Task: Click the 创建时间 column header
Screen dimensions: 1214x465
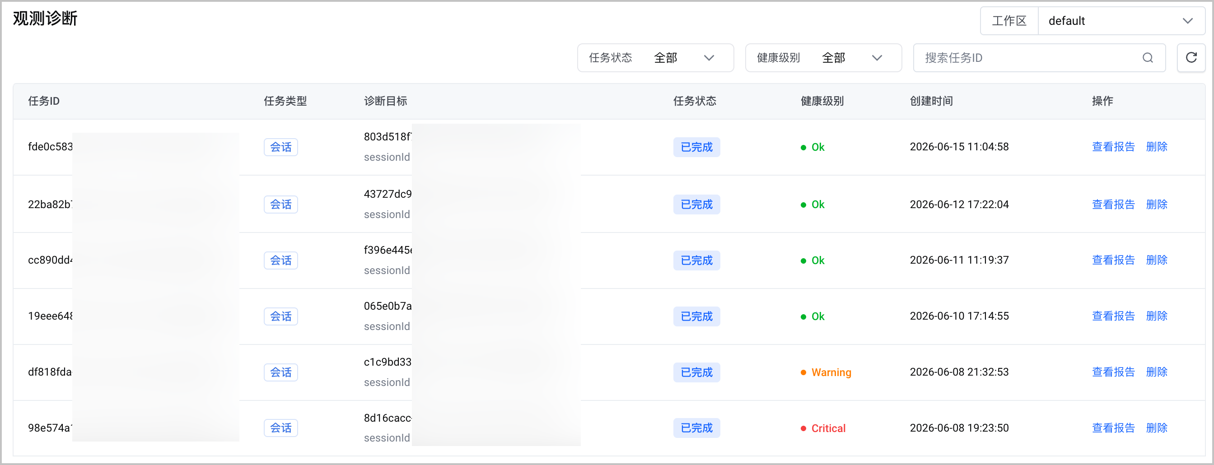Action: [931, 101]
